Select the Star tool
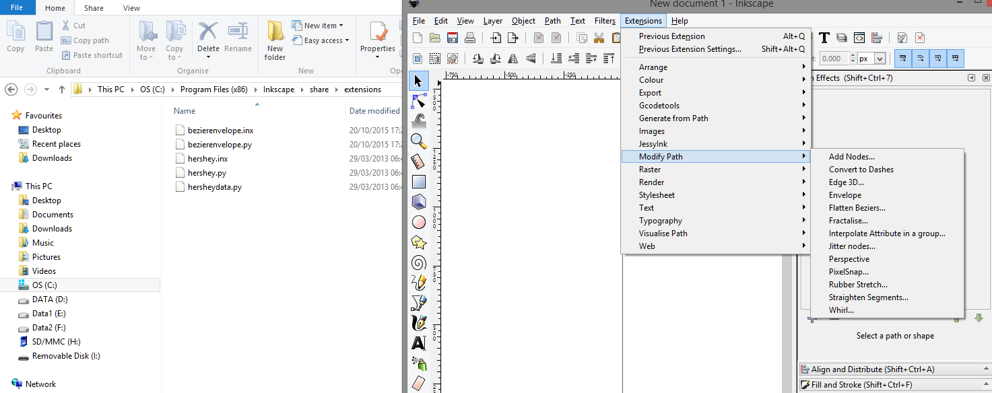 [x=418, y=242]
